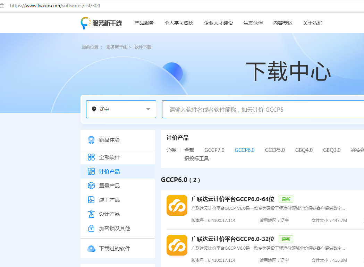Image resolution: width=364 pixels, height=267 pixels.
Task: Click the 全部软件 grid icon
Action: pos(91,157)
